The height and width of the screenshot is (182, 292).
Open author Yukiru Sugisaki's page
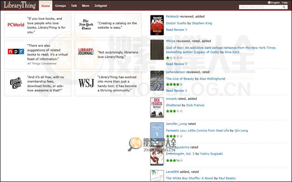211,154
